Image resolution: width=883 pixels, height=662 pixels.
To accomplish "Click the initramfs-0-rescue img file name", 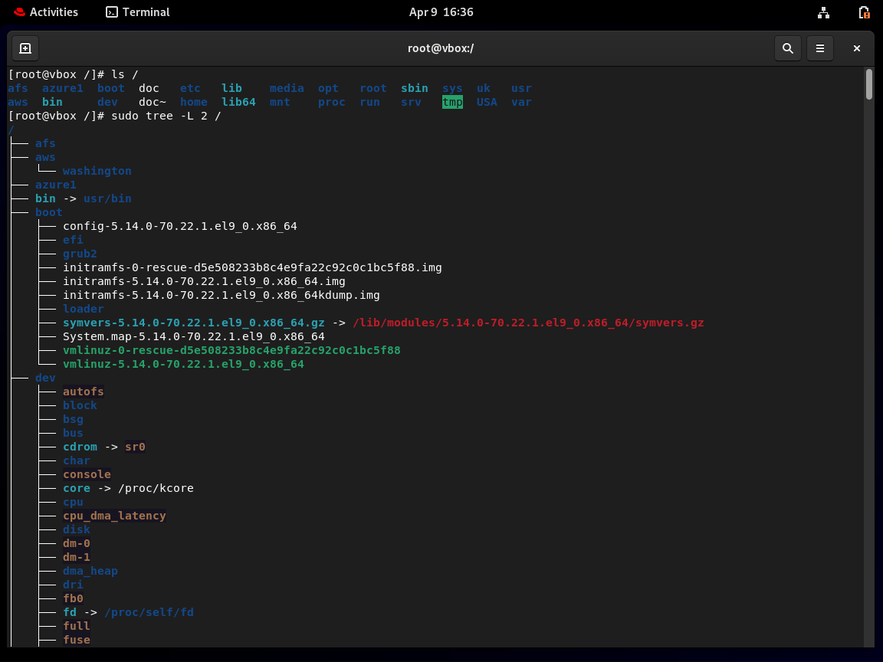I will pyautogui.click(x=252, y=267).
